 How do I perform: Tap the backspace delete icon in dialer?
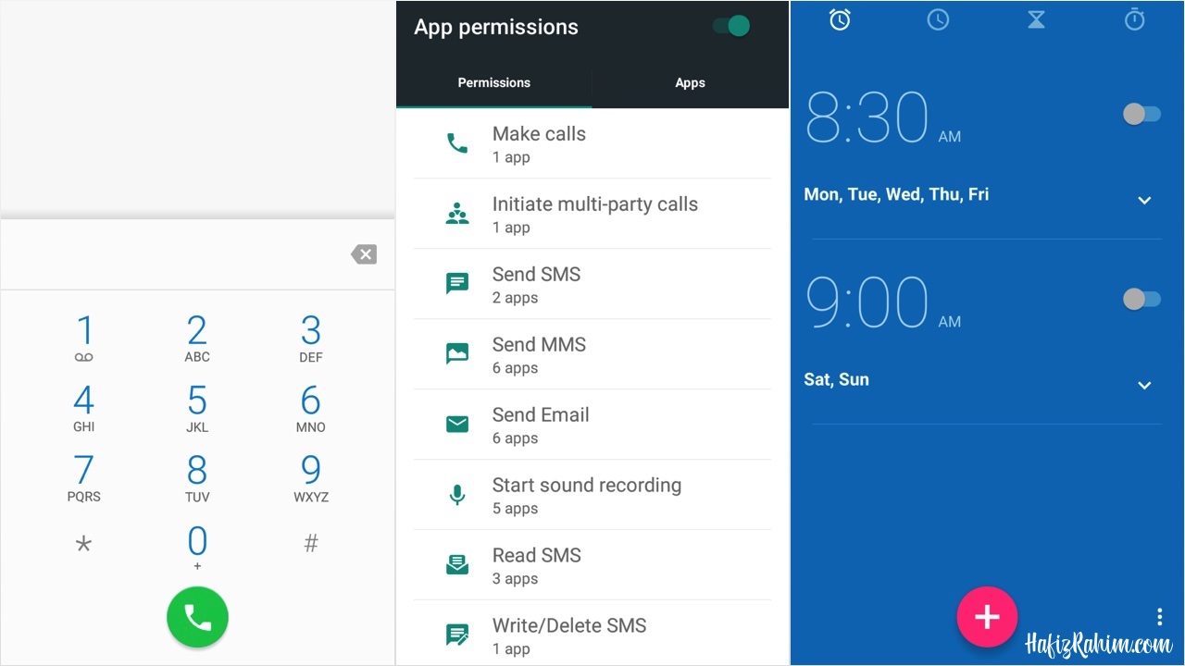364,254
